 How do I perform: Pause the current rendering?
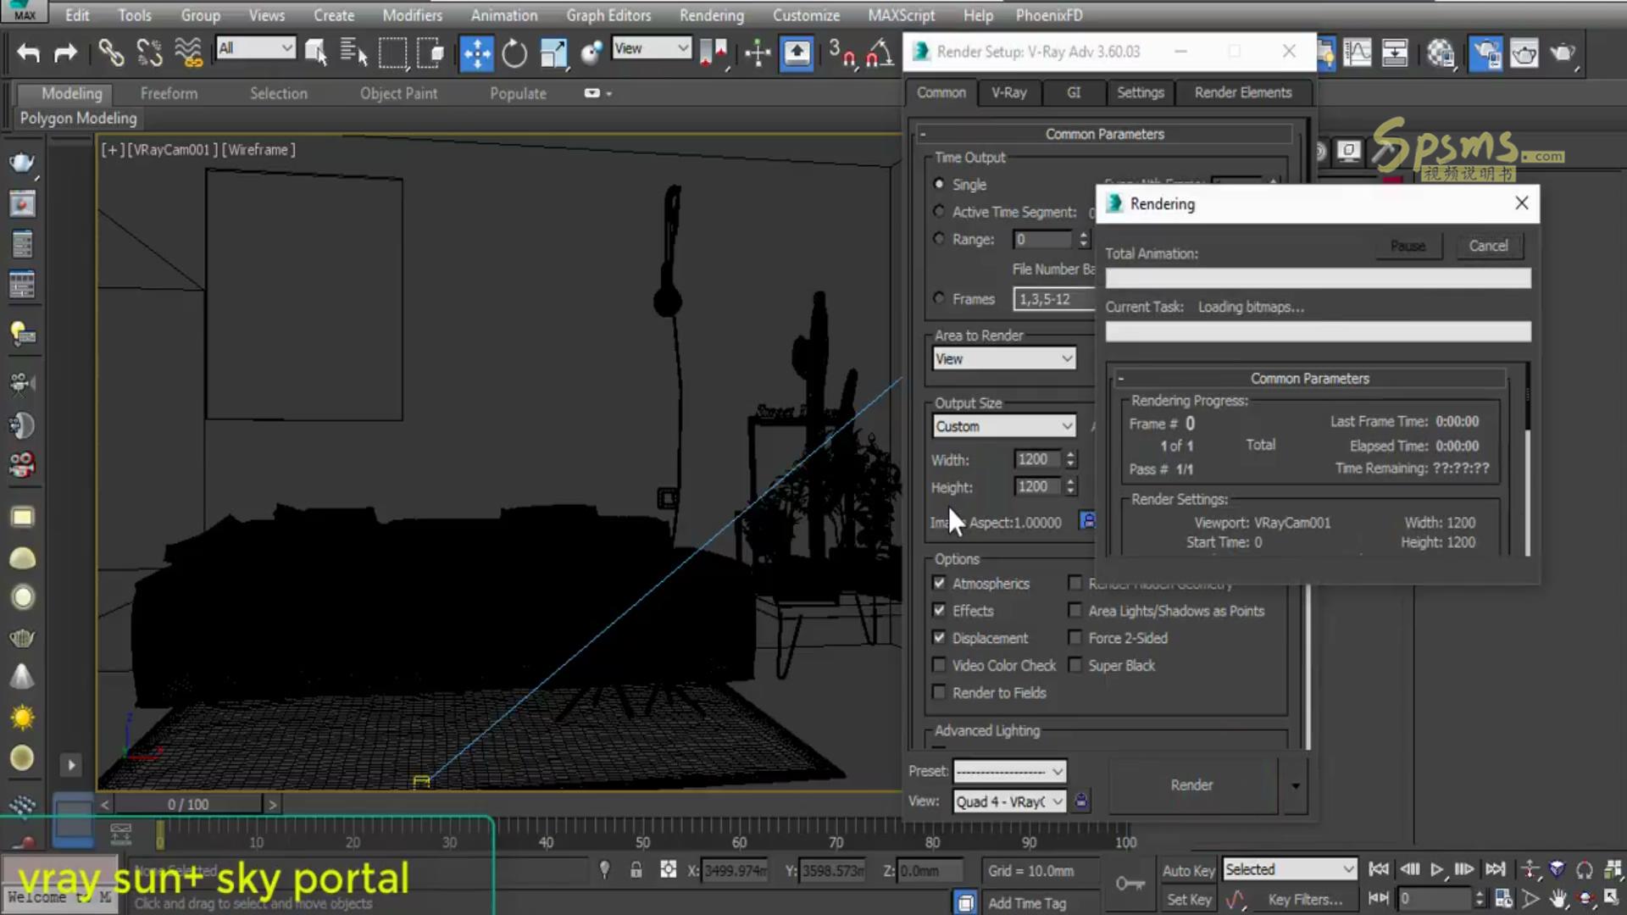tap(1408, 246)
